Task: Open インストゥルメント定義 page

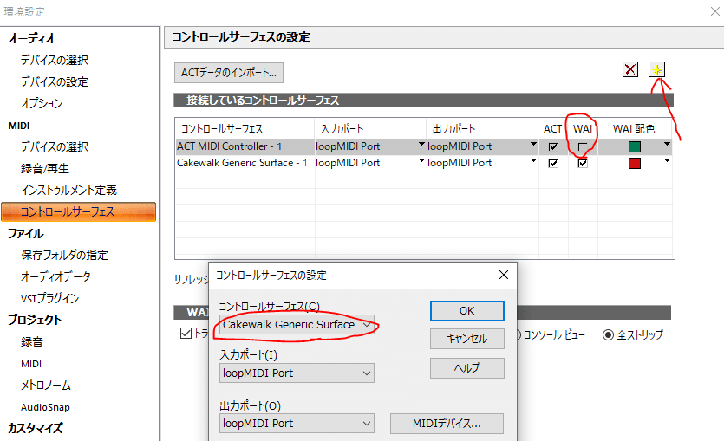Action: click(68, 190)
